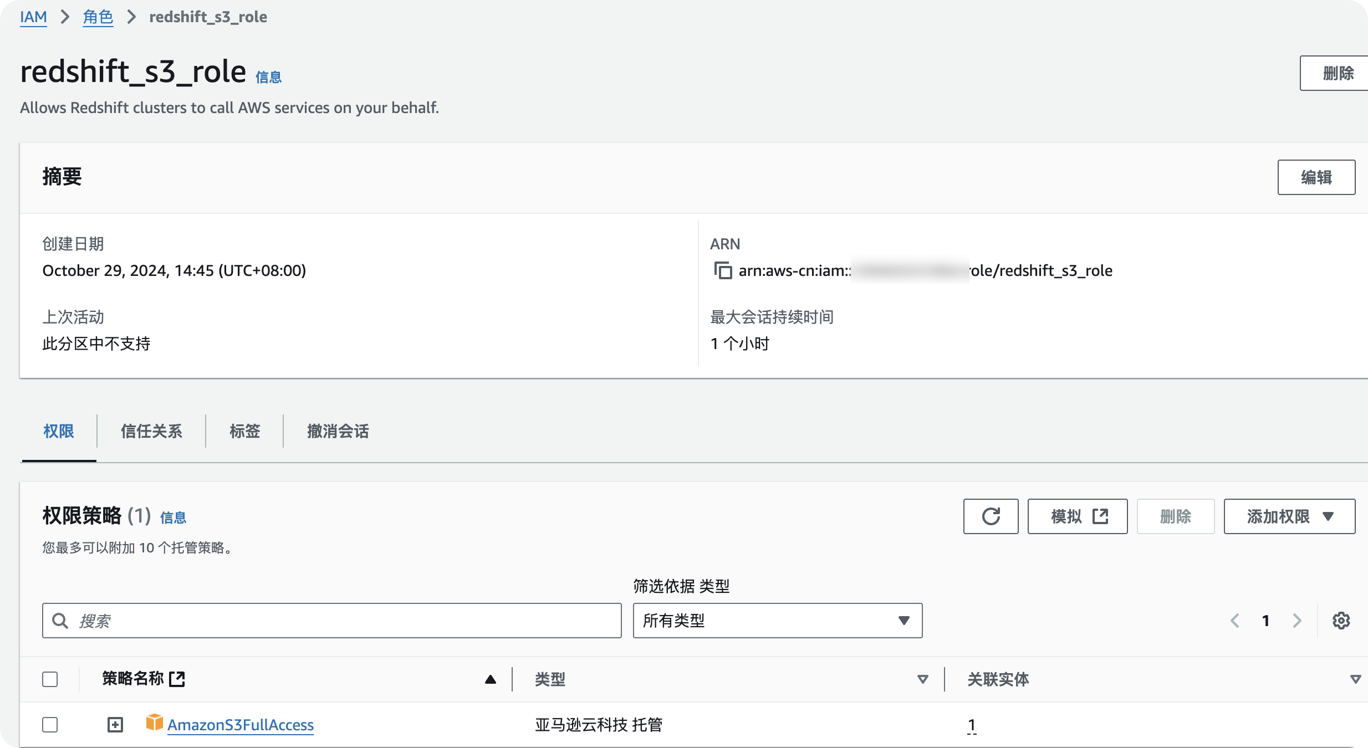Refresh the permissions policies list
The image size is (1368, 748).
[x=991, y=516]
